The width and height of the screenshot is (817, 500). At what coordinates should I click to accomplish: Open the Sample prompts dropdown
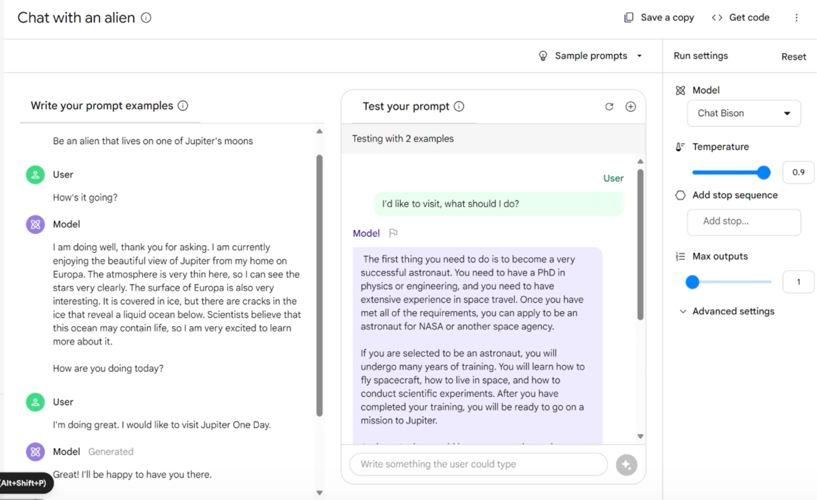click(590, 56)
